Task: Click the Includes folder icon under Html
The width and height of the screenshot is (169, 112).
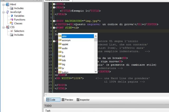Action: (12, 8)
